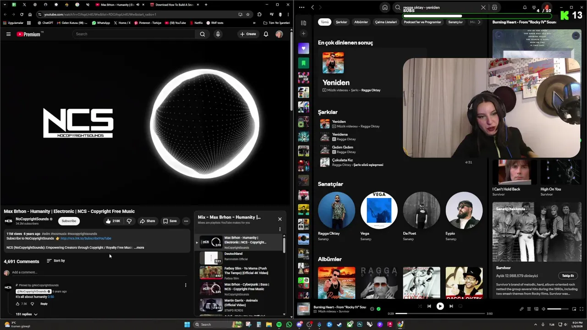The image size is (587, 330).
Task: Like the Max Brhon Humanity video
Action: click(112, 221)
